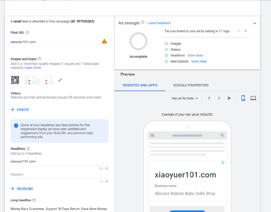The width and height of the screenshot is (271, 212).
Task: Show next ad strength suggestion
Action: coord(246,31)
